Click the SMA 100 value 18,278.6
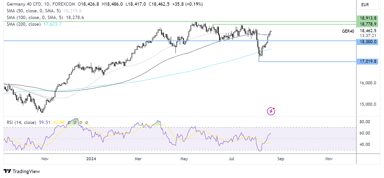 (75, 17)
